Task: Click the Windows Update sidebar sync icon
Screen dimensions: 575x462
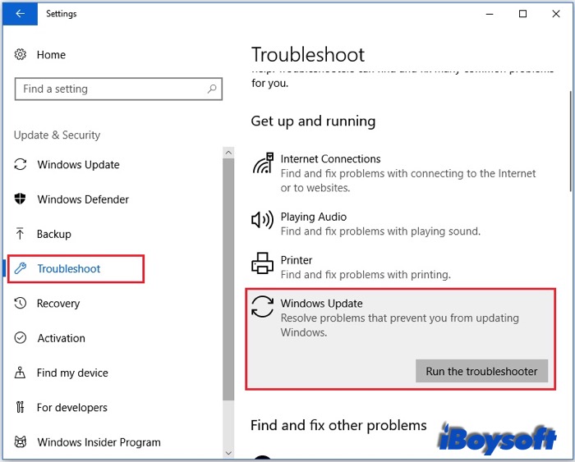Action: point(21,165)
